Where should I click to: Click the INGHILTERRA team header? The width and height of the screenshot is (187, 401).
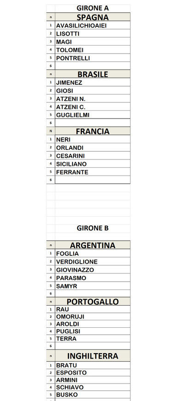[92, 356]
